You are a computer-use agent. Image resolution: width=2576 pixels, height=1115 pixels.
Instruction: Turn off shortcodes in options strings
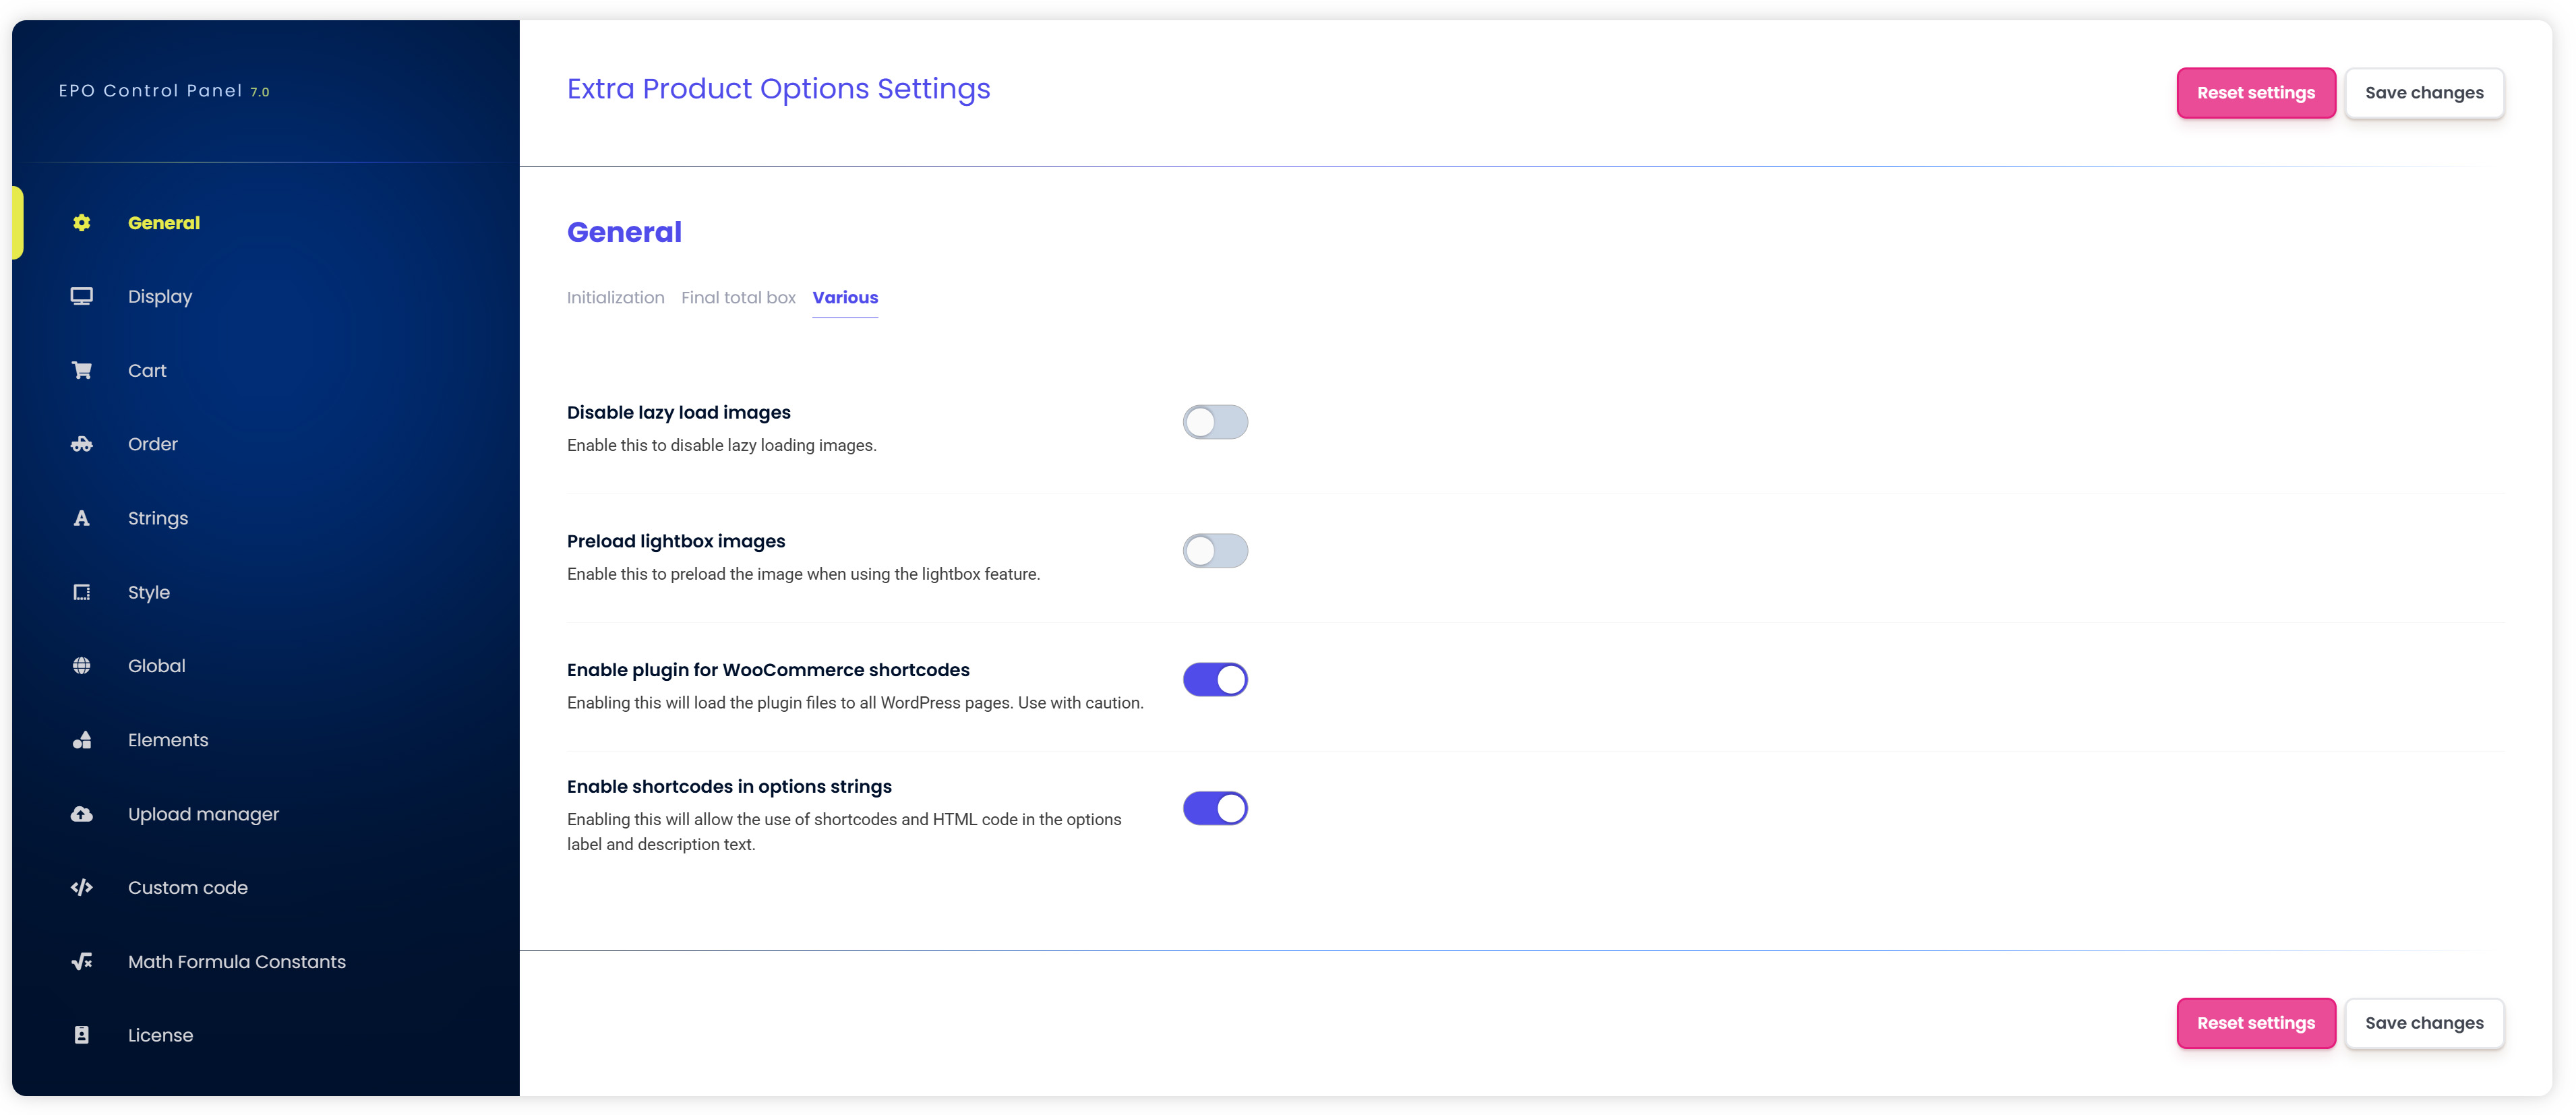point(1215,808)
